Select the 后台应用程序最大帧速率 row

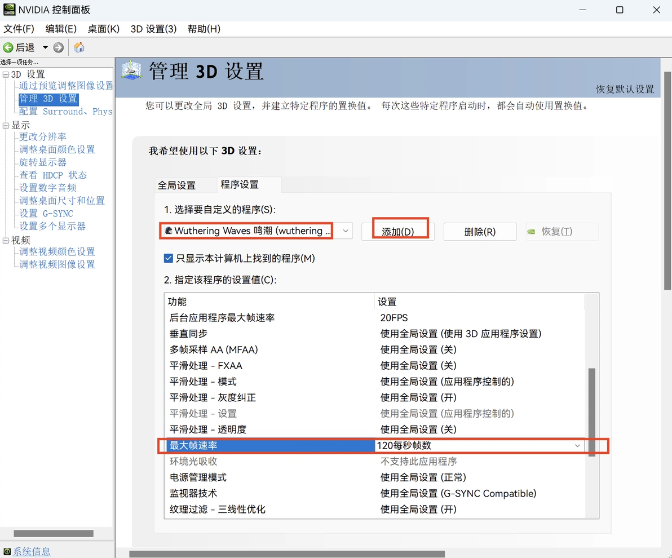374,318
